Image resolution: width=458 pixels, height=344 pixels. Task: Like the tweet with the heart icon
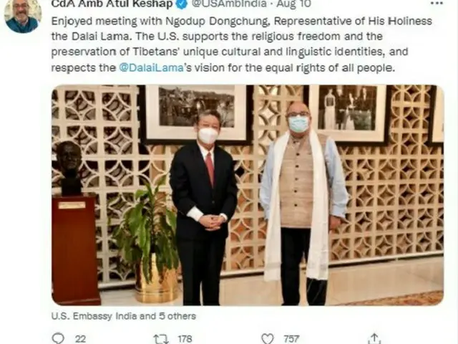tap(268, 339)
